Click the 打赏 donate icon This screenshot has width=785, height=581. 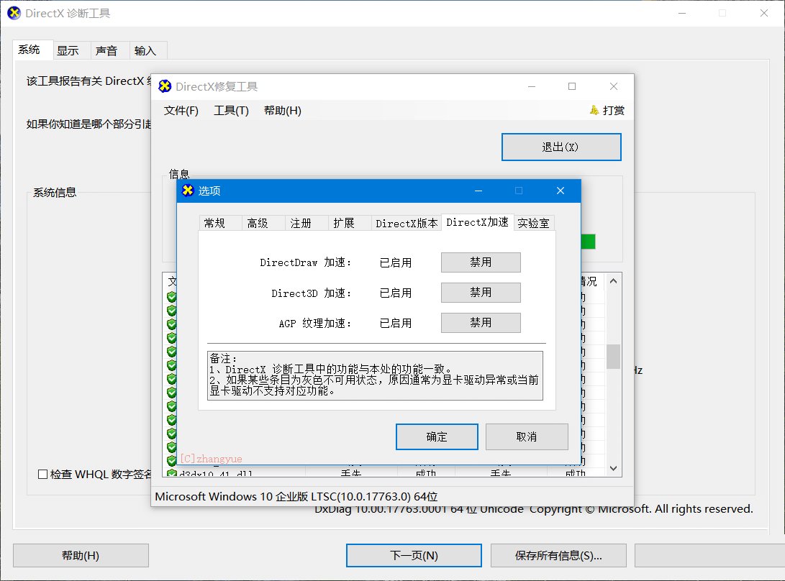(594, 110)
